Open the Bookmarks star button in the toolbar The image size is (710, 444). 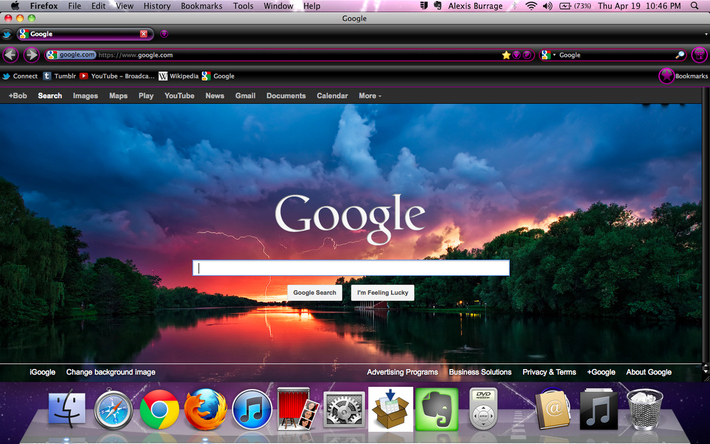click(666, 76)
